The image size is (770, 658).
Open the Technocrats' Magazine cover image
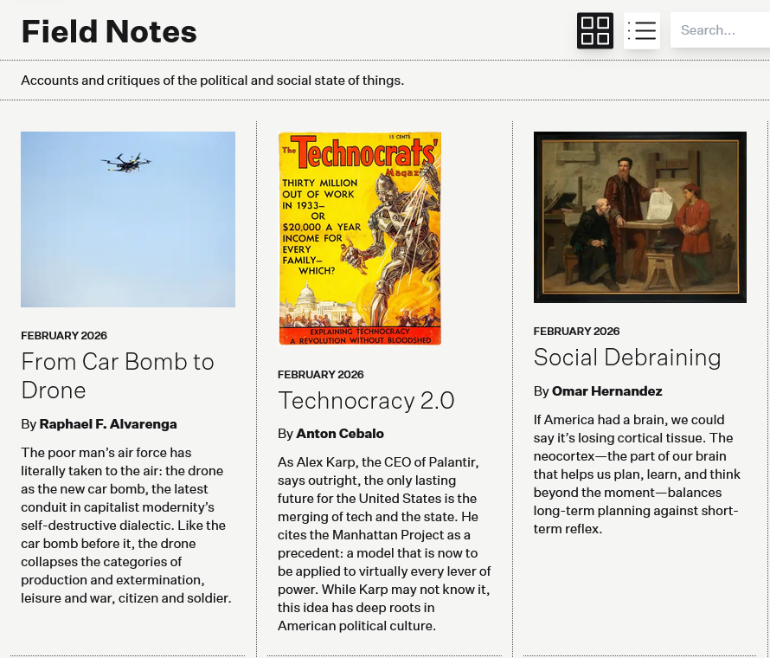point(360,239)
